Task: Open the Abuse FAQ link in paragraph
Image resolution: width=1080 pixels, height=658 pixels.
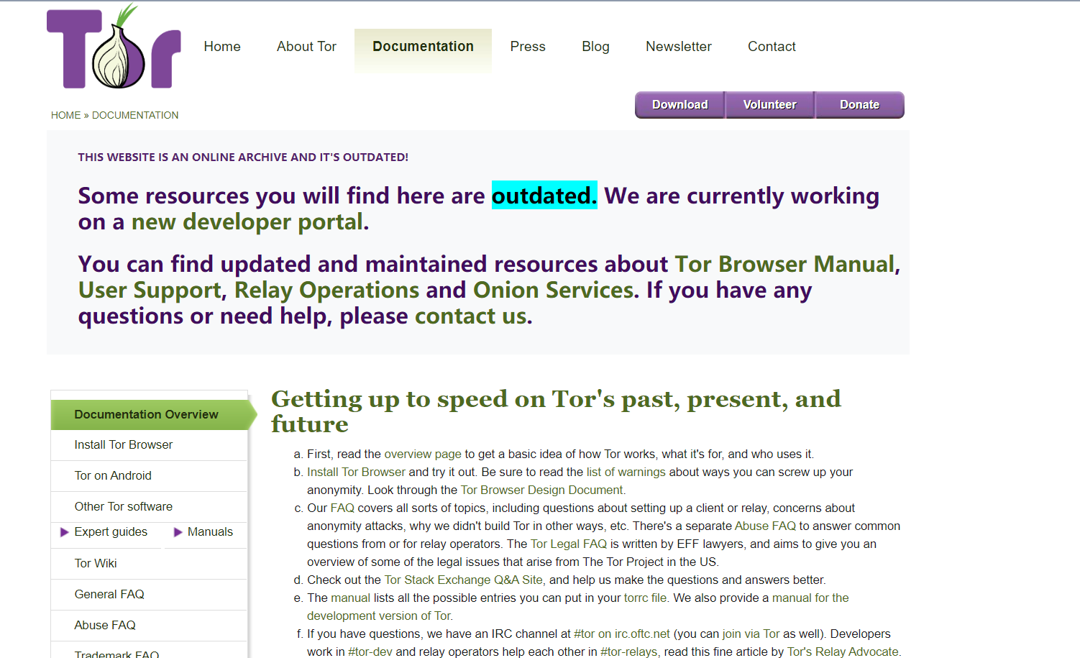Action: [x=765, y=526]
